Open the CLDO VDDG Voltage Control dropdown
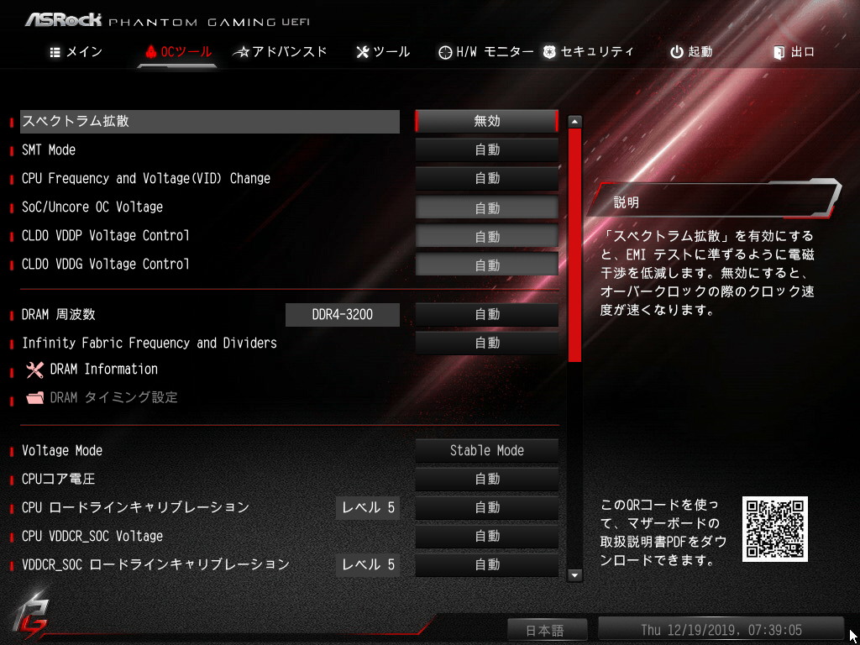Viewport: 860px width, 645px height. (487, 265)
